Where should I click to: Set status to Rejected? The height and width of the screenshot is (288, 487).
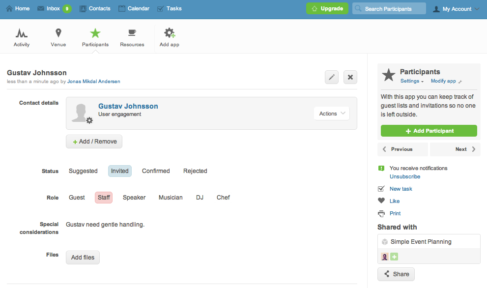pos(195,171)
